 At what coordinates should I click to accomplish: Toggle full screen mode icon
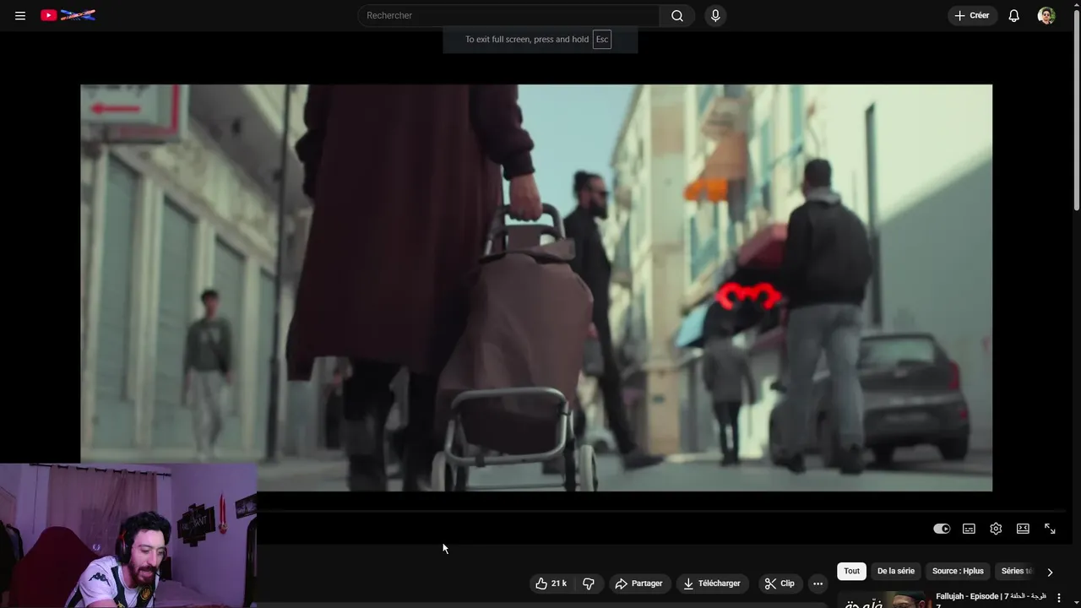coord(1050,529)
